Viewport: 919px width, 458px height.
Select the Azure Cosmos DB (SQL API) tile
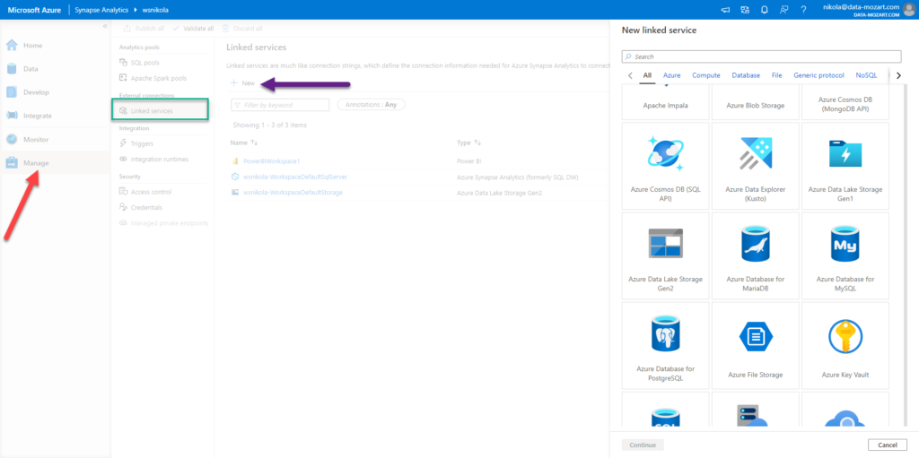coord(666,166)
